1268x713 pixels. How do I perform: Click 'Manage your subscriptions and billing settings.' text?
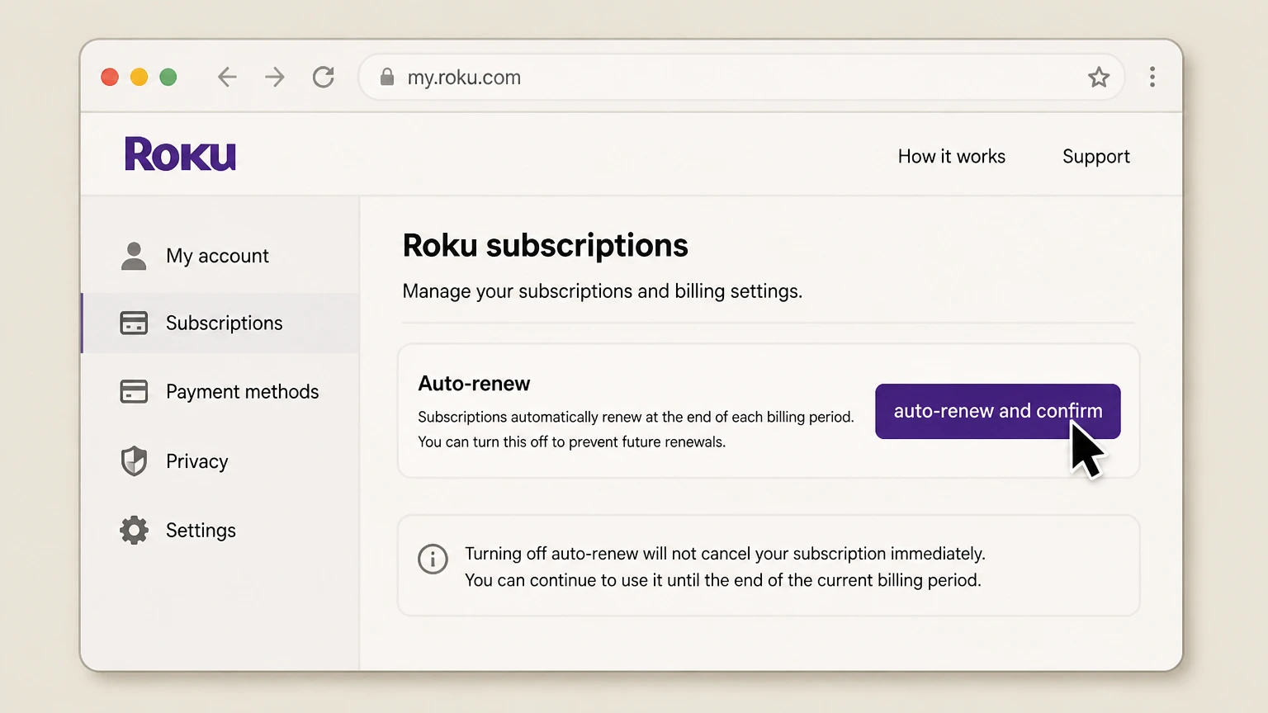pyautogui.click(x=602, y=291)
